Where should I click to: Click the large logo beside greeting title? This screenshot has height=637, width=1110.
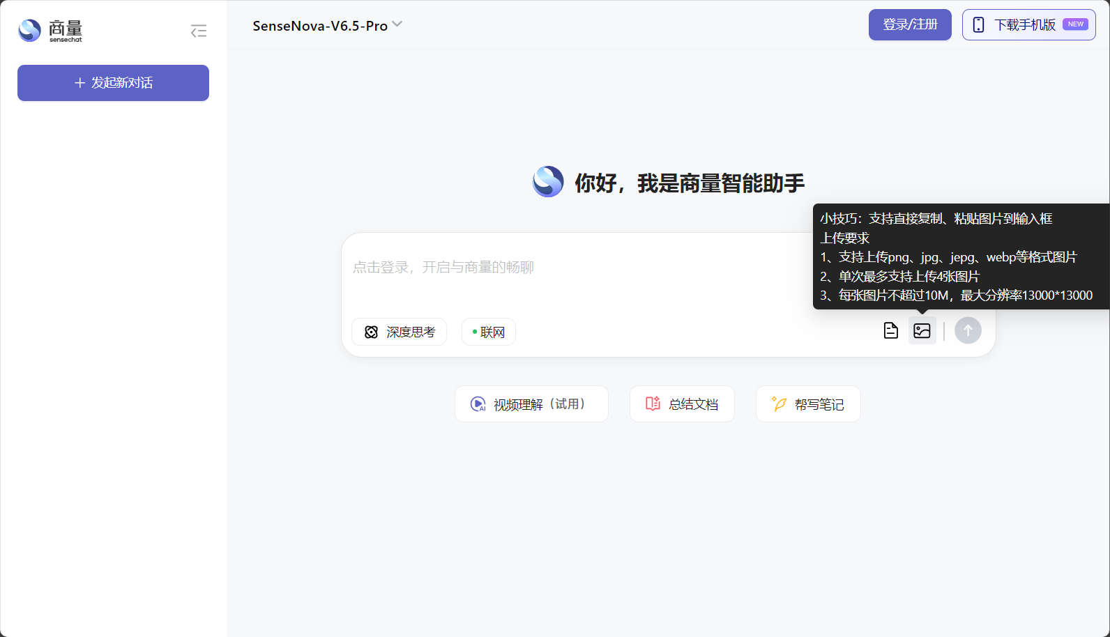point(548,182)
